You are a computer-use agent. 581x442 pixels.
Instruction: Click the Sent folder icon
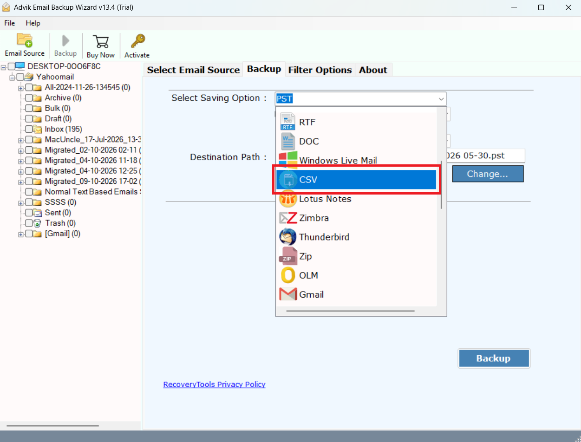tap(38, 213)
